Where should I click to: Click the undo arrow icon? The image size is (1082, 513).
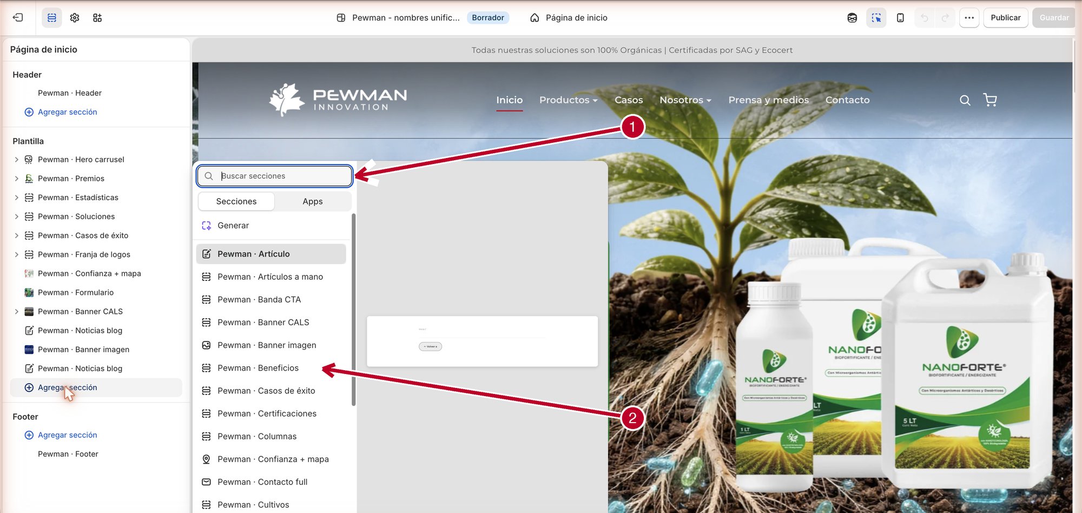point(925,18)
